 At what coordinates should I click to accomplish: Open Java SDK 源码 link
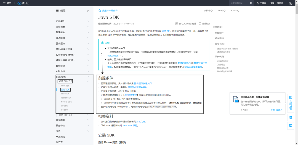point(130,125)
